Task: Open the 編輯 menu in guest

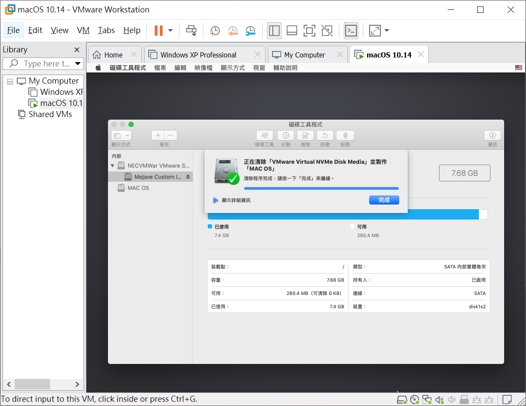Action: click(x=180, y=68)
